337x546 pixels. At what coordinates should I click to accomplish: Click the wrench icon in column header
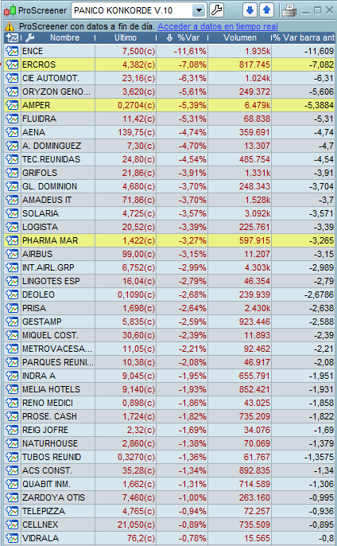coord(30,37)
